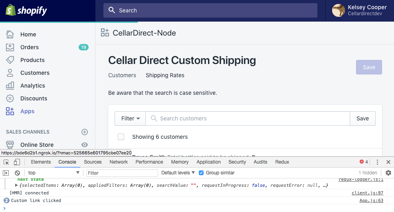Click the Analytics bar chart icon
The height and width of the screenshot is (212, 394).
pos(10,86)
